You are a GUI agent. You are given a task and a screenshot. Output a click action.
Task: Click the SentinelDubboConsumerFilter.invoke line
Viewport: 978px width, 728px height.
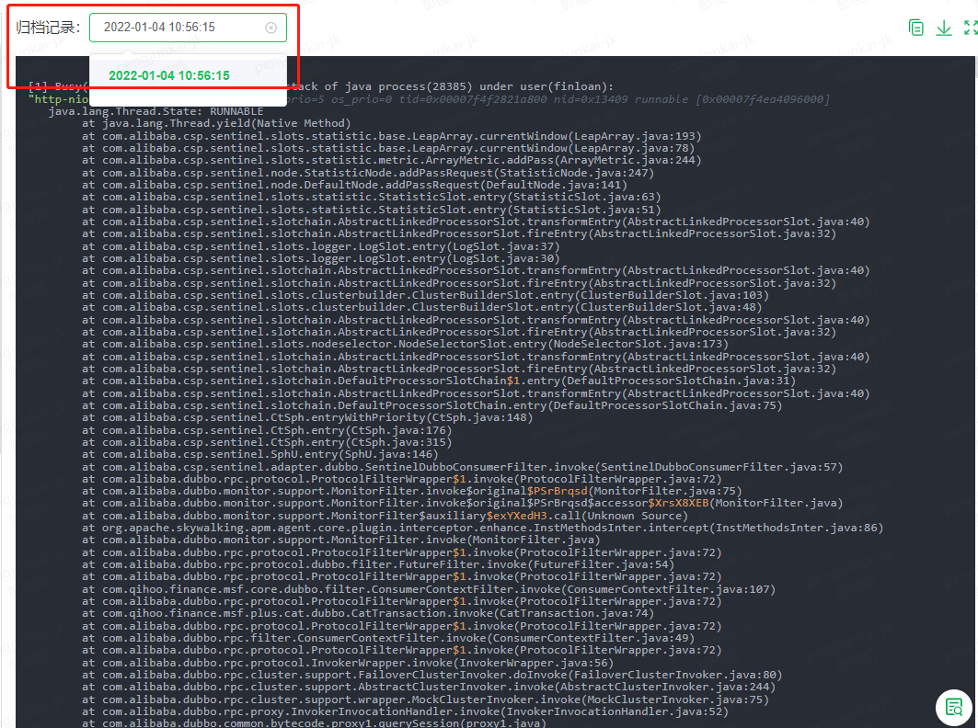[x=462, y=467]
